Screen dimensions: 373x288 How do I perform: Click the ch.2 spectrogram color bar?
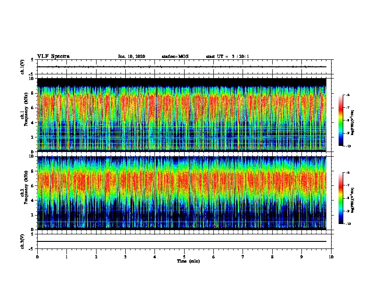(341, 198)
